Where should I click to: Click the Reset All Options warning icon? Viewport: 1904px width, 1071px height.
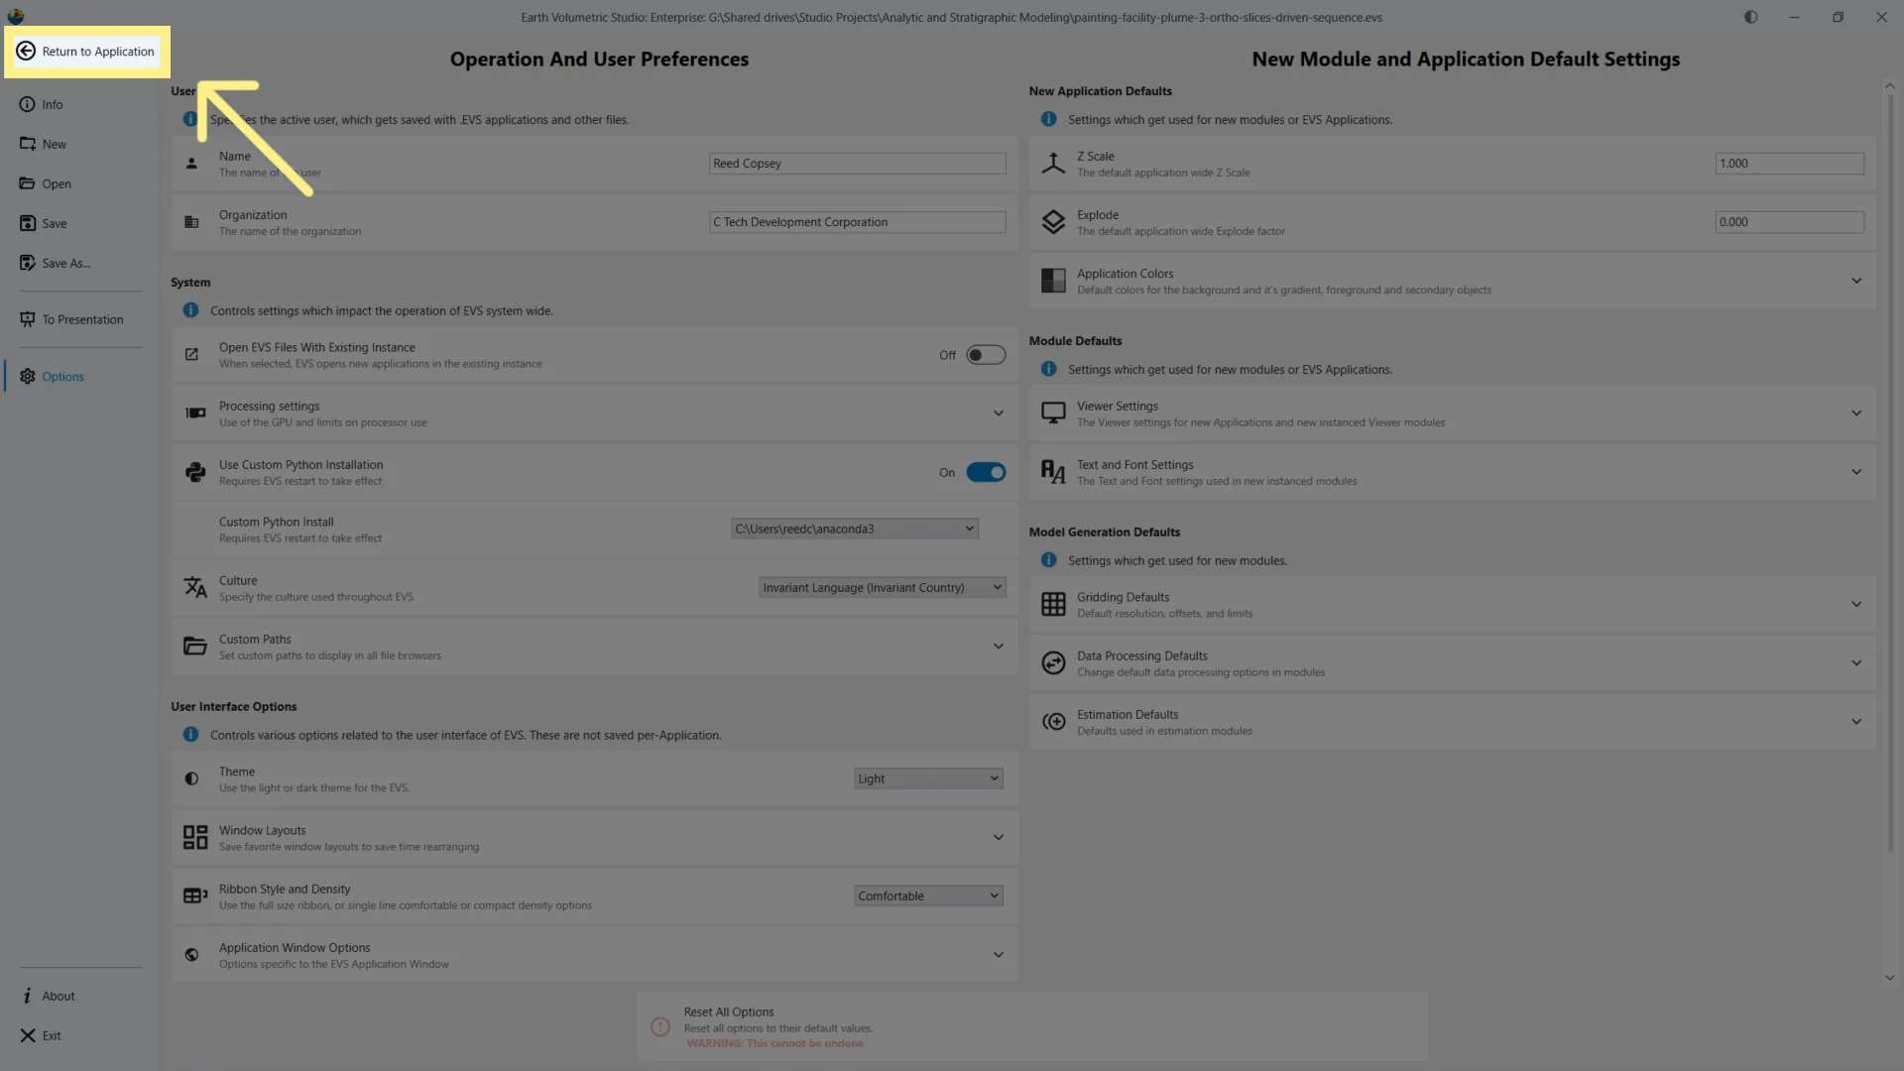[x=660, y=1027]
